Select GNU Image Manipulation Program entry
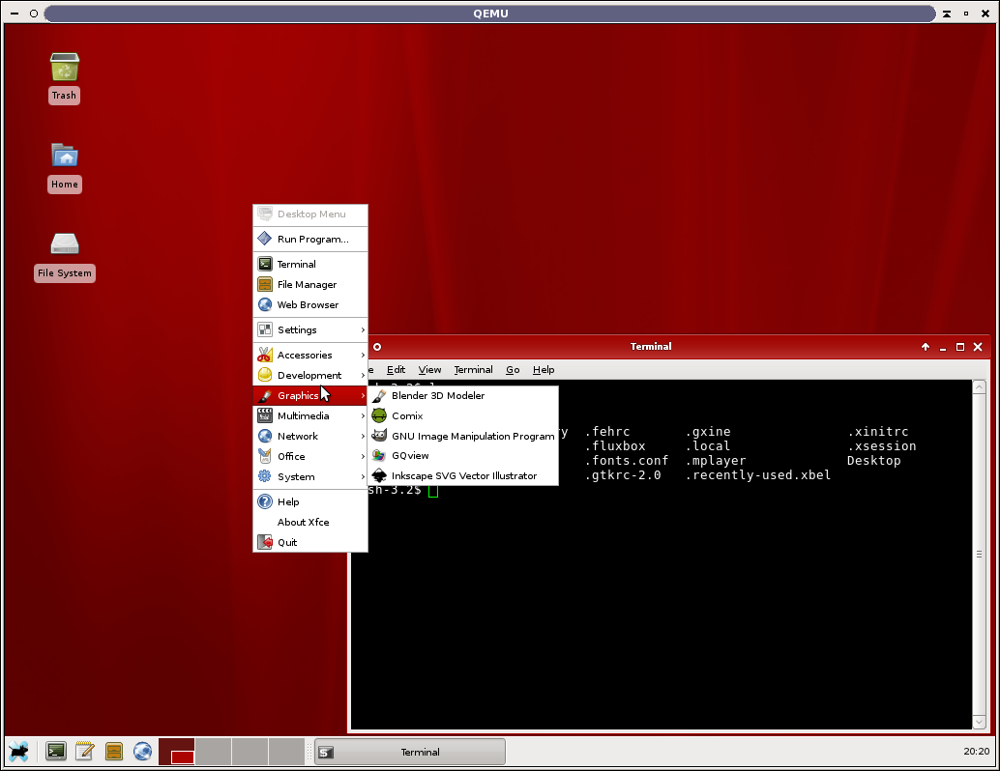This screenshot has width=1000, height=771. click(x=463, y=436)
